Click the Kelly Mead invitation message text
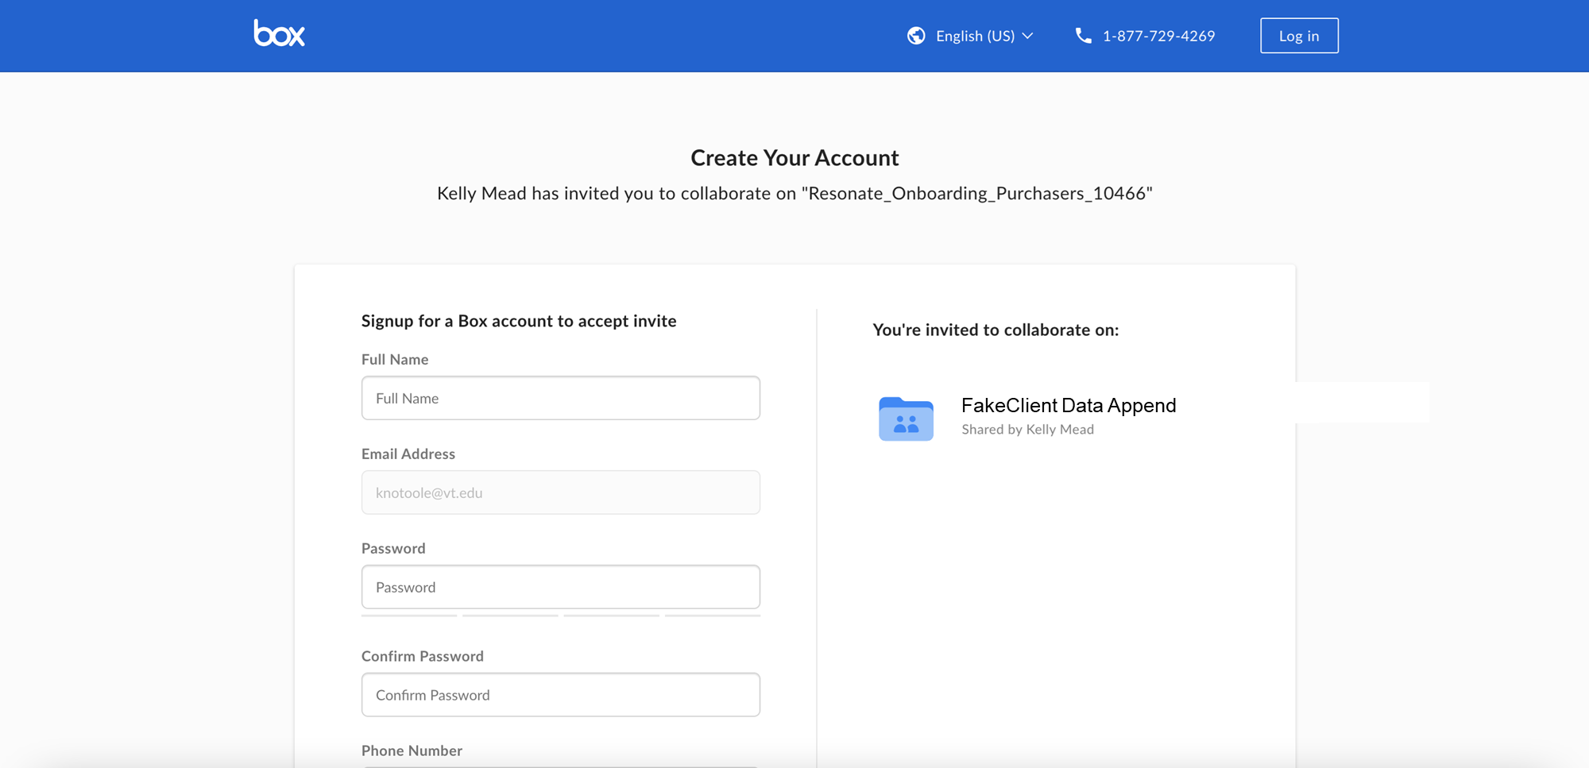The width and height of the screenshot is (1589, 768). (x=794, y=194)
